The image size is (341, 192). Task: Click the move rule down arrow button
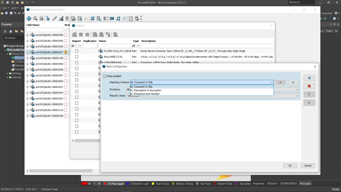click(309, 102)
